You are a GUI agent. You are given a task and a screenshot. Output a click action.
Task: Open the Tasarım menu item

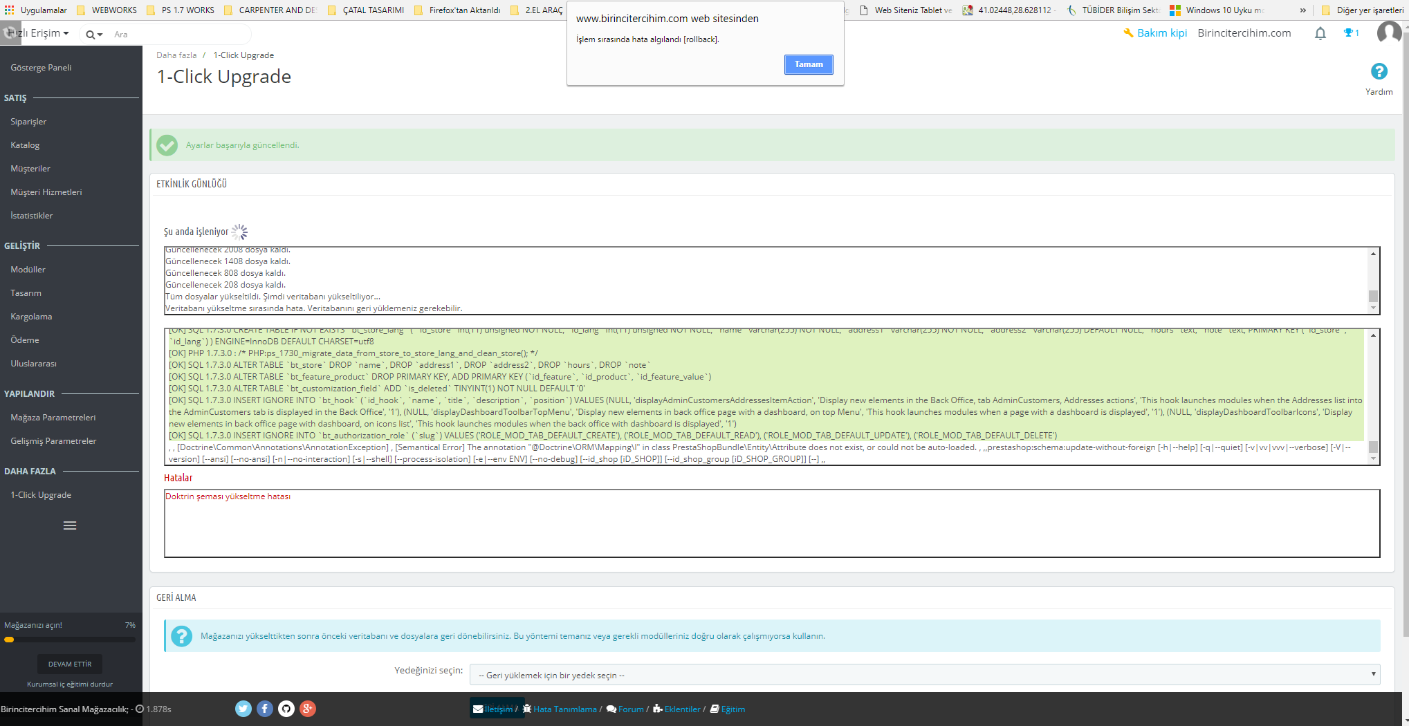pos(26,293)
